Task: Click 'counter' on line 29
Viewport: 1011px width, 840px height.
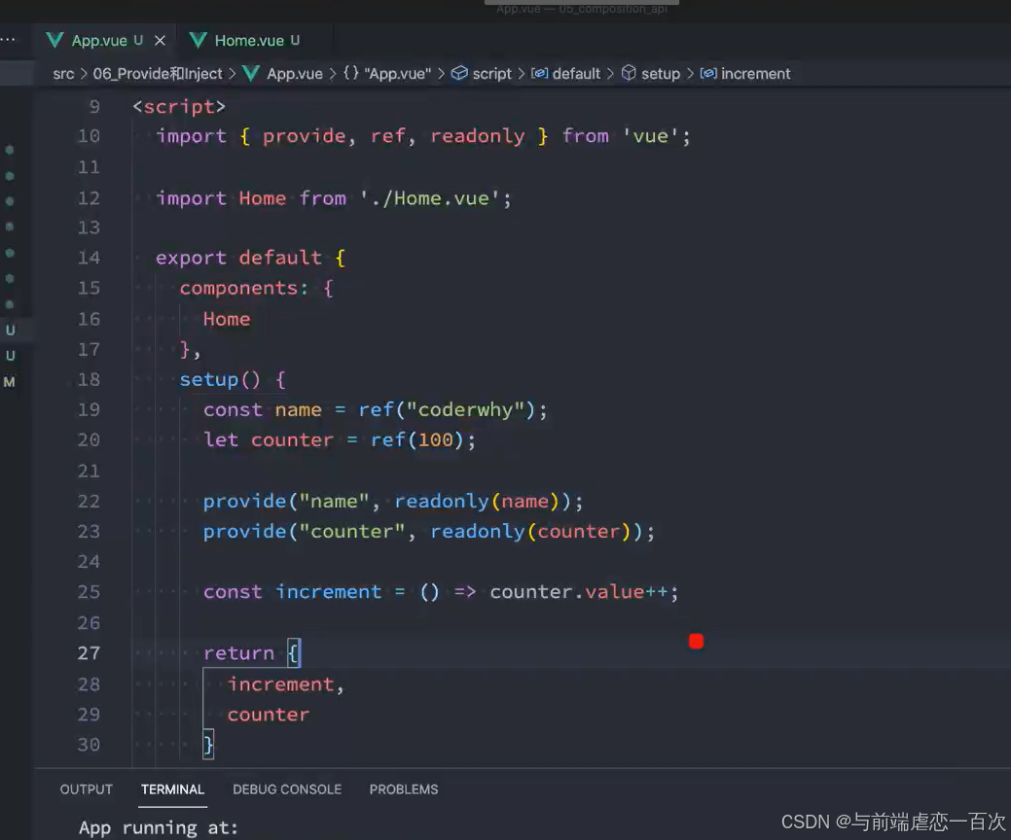Action: pyautogui.click(x=269, y=715)
